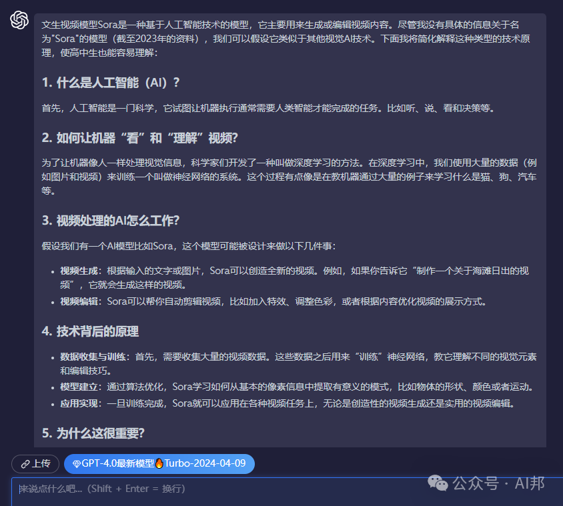Image resolution: width=563 pixels, height=506 pixels.
Task: Click the bold 视频生成 bullet label
Action: pos(79,271)
